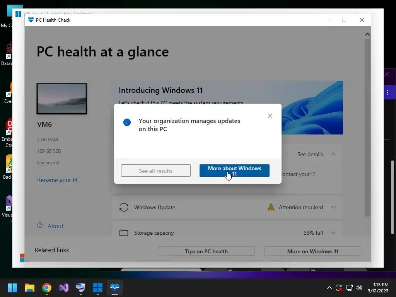Open Visual Studio from the taskbar
Screen dimensions: 396x297
64,288
